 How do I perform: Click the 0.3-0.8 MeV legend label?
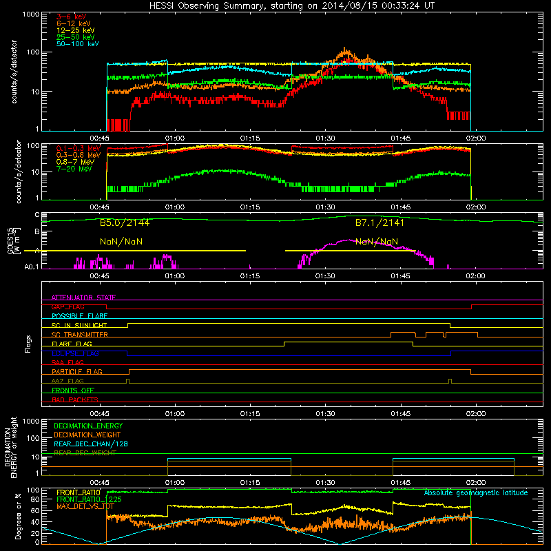click(79, 155)
